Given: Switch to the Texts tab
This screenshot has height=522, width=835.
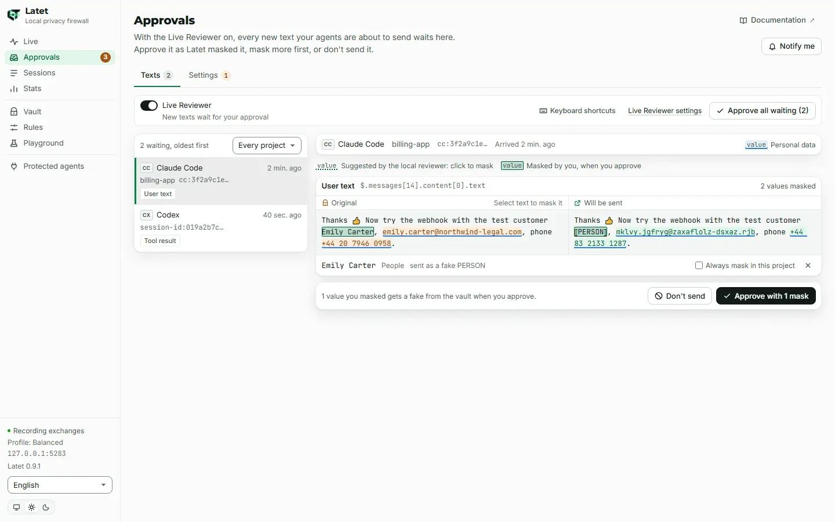Looking at the screenshot, I should click(x=157, y=75).
